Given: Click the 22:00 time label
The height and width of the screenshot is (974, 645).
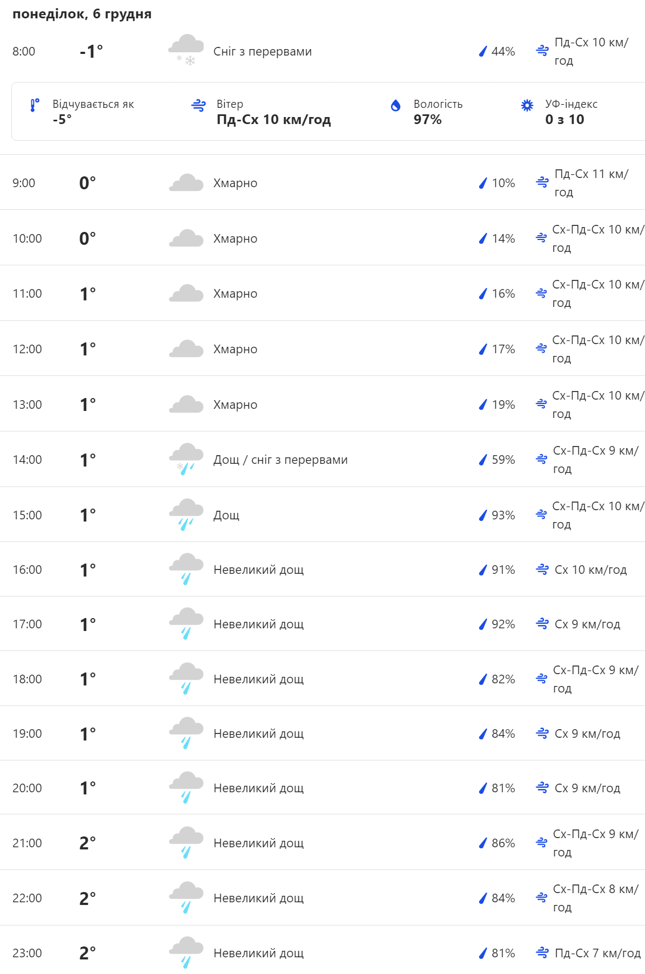Looking at the screenshot, I should 27,898.
